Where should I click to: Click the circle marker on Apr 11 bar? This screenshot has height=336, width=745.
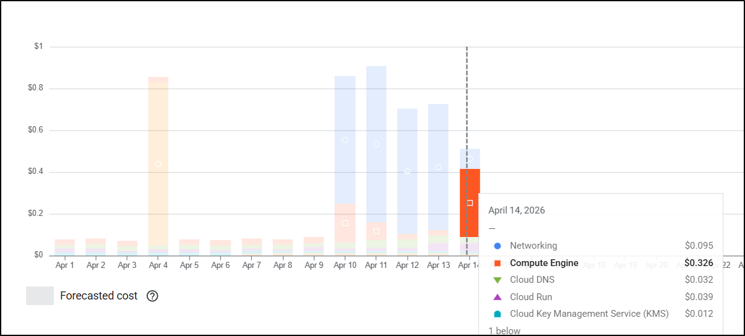(376, 144)
